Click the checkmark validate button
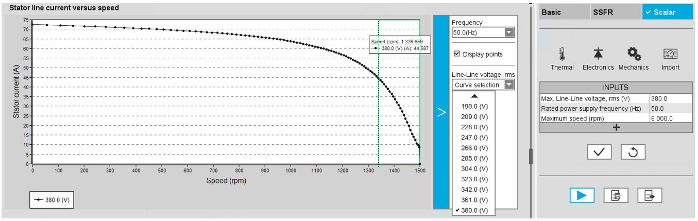Image resolution: width=698 pixels, height=221 pixels. (599, 152)
